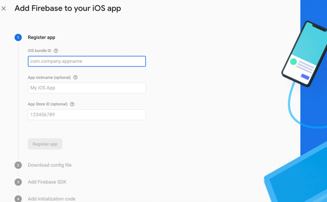
Task: Click the step 1 number badge
Action: pyautogui.click(x=18, y=37)
